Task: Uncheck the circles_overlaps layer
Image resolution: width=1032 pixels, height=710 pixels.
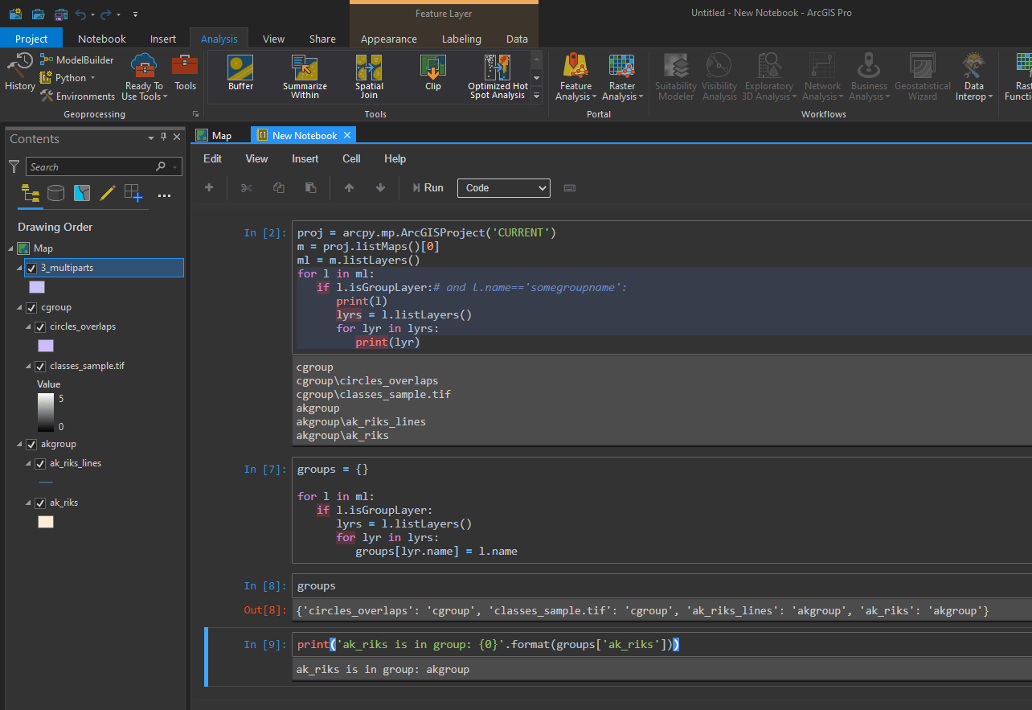Action: (40, 327)
